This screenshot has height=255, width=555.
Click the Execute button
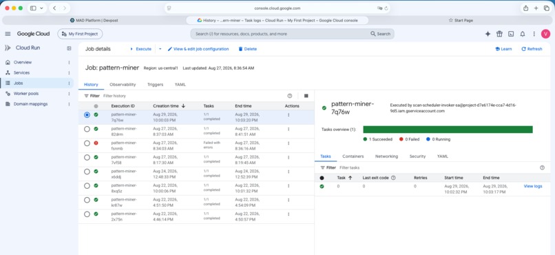pyautogui.click(x=141, y=49)
